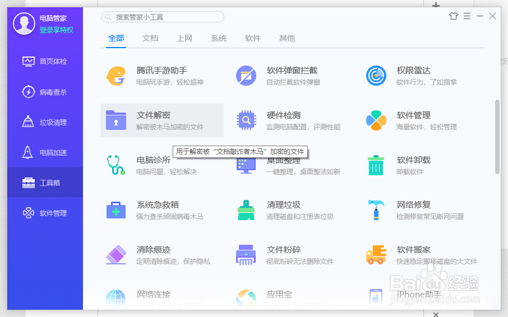Open 文件解密 folder icon

(x=116, y=120)
